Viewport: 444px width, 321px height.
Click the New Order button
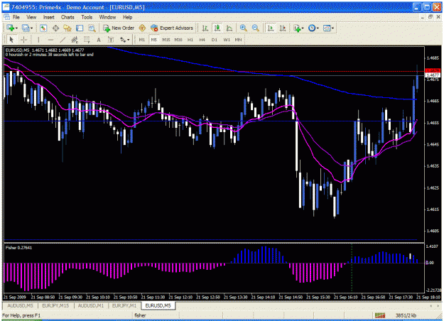click(119, 28)
